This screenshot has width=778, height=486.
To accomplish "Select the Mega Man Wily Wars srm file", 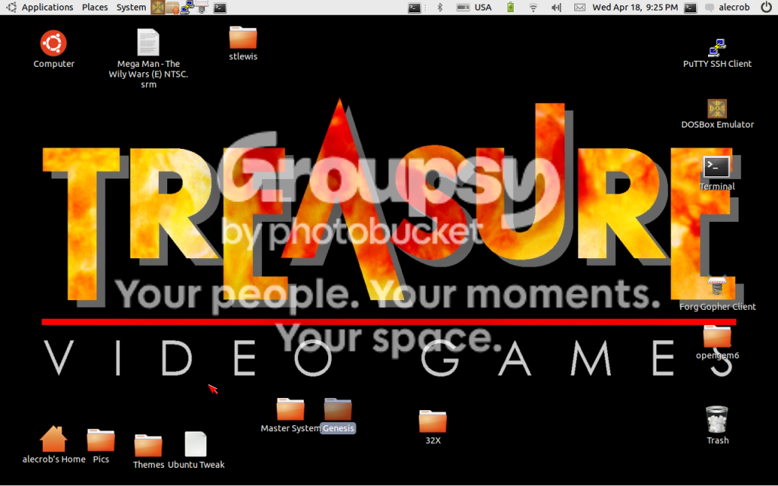I will click(148, 43).
